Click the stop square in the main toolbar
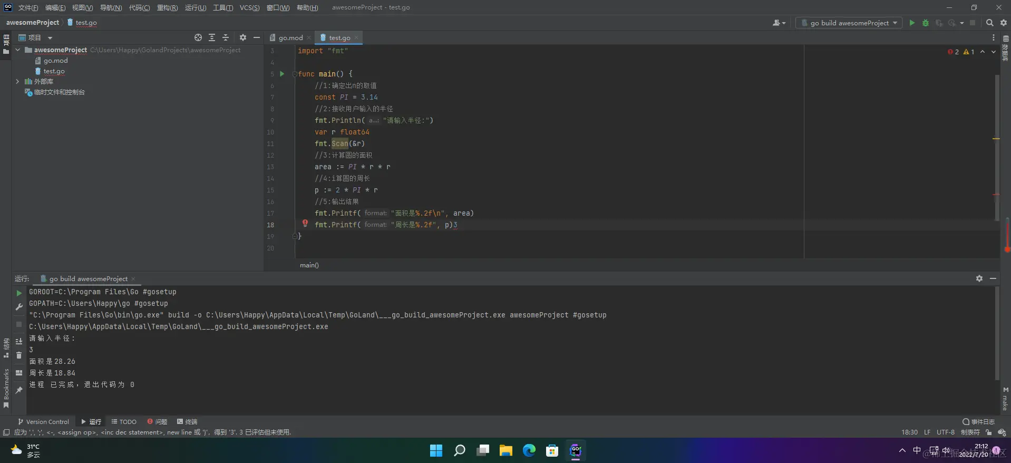The image size is (1011, 463). tap(973, 23)
